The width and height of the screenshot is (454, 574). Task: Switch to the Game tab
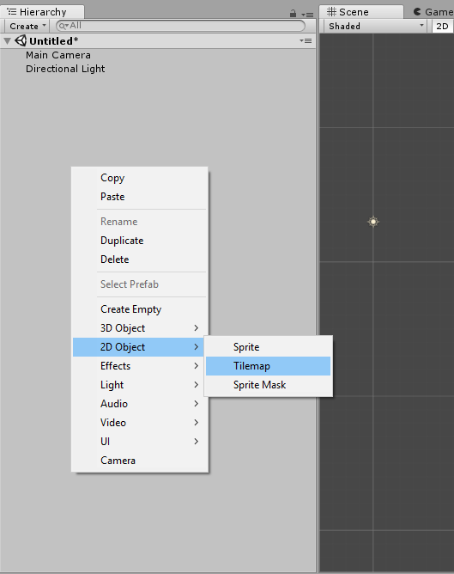(x=433, y=12)
